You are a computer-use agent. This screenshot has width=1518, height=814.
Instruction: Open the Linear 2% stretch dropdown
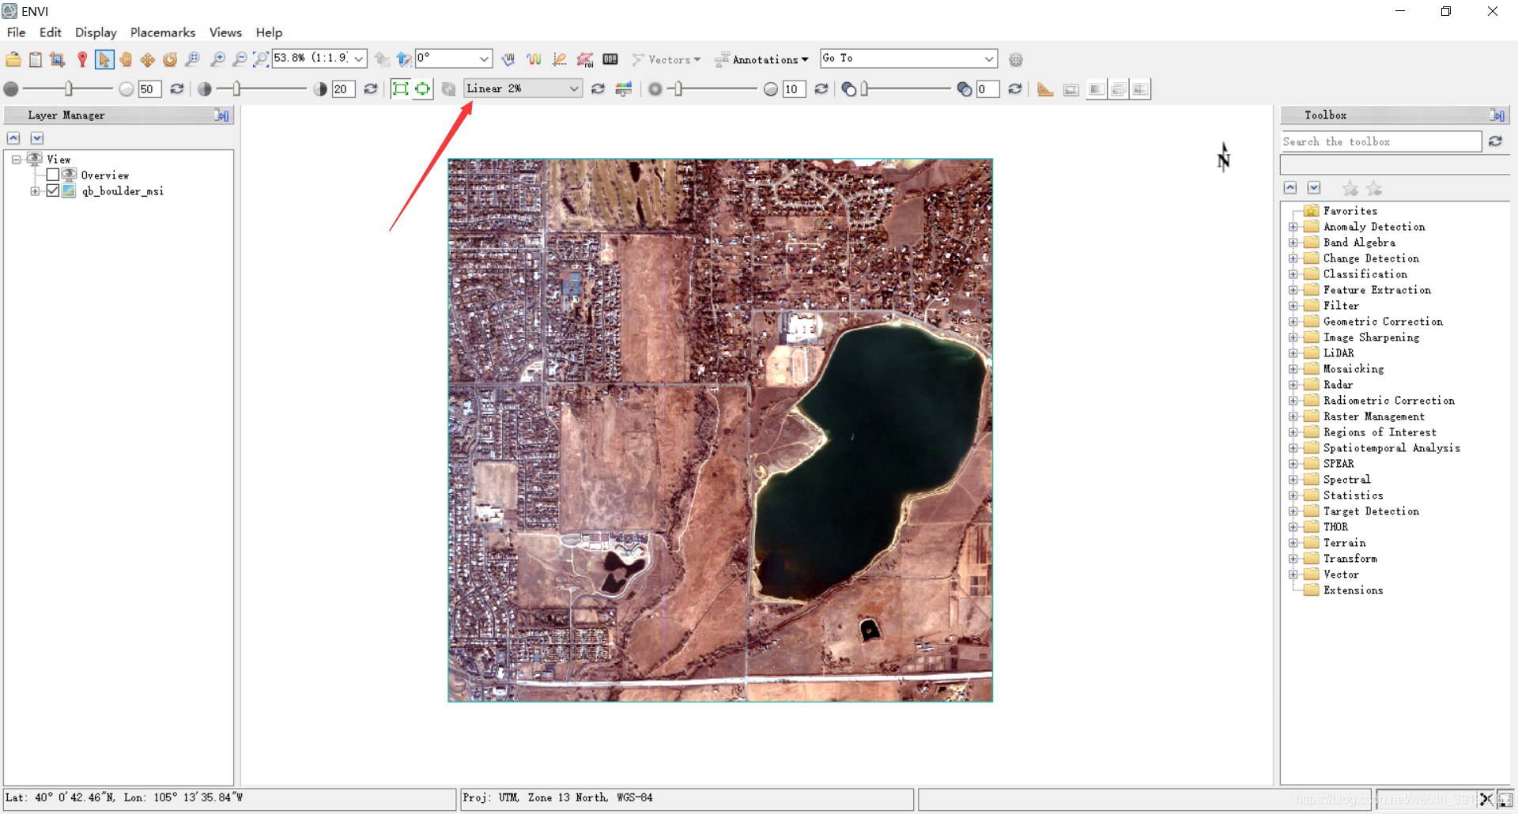coord(574,89)
